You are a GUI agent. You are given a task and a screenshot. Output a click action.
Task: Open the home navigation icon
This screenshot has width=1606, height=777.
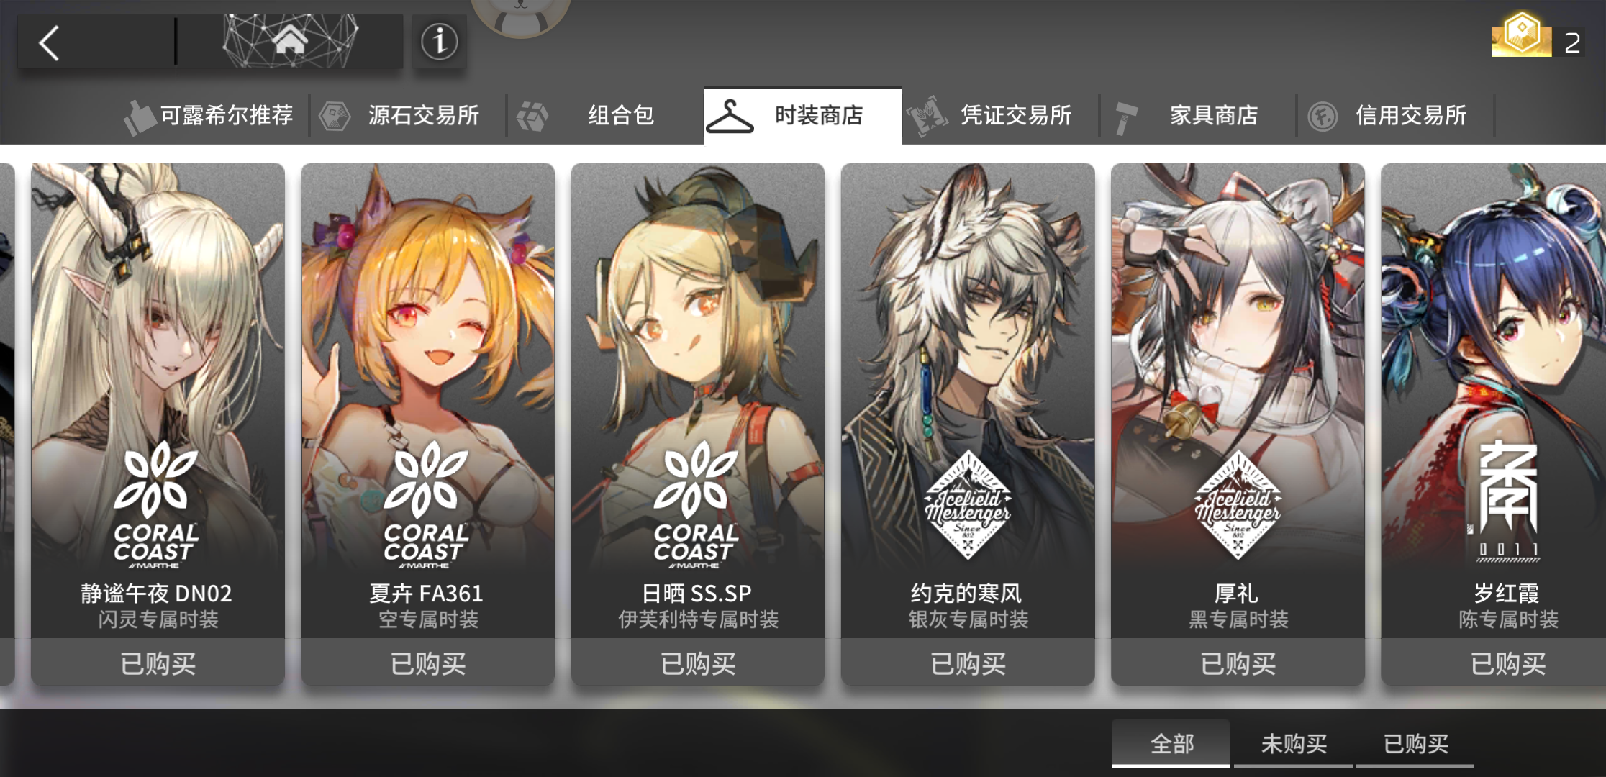click(x=290, y=41)
